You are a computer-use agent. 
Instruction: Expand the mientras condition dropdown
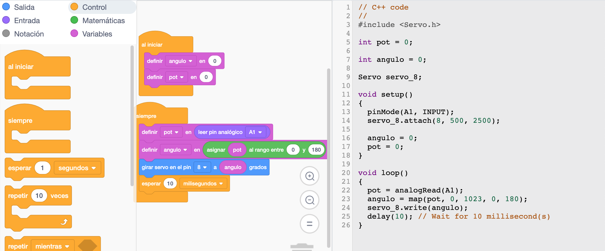pyautogui.click(x=52, y=246)
